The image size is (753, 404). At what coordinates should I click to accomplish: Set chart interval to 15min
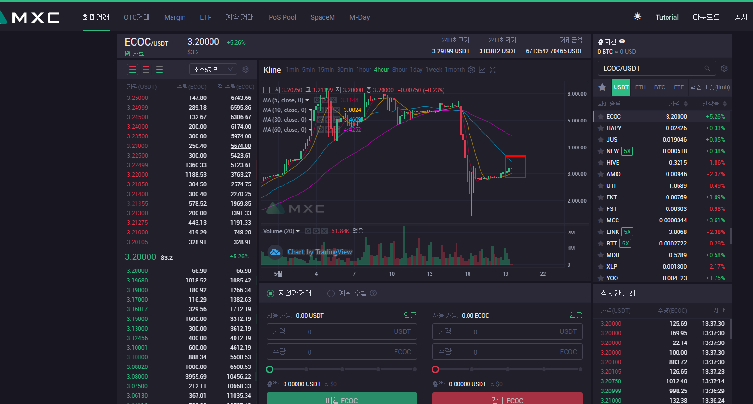(x=326, y=70)
